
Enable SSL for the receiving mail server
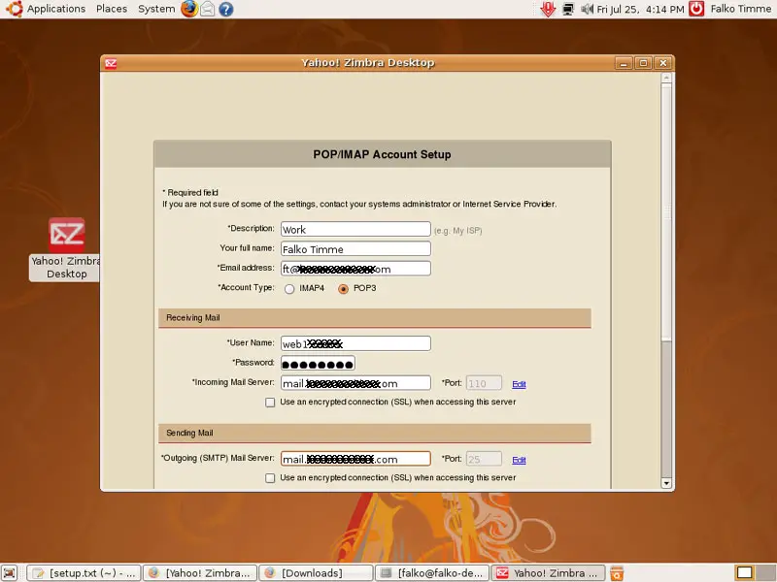coord(270,403)
